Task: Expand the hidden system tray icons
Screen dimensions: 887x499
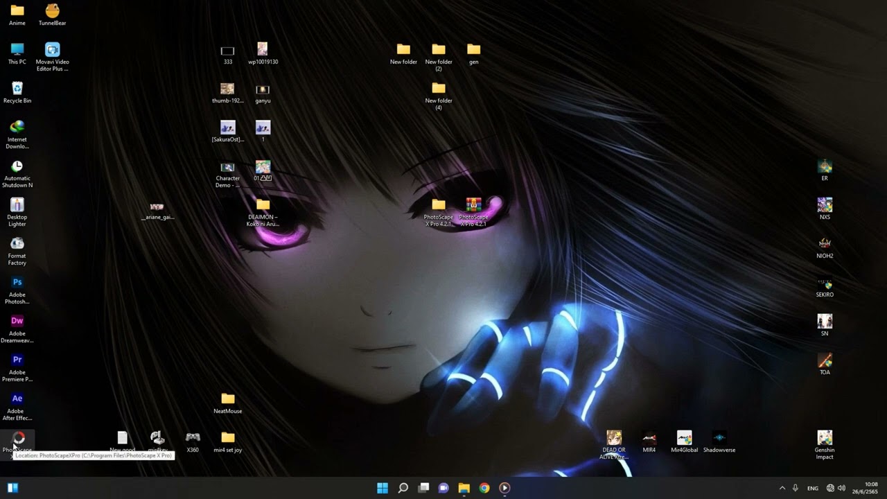Action: click(x=782, y=488)
